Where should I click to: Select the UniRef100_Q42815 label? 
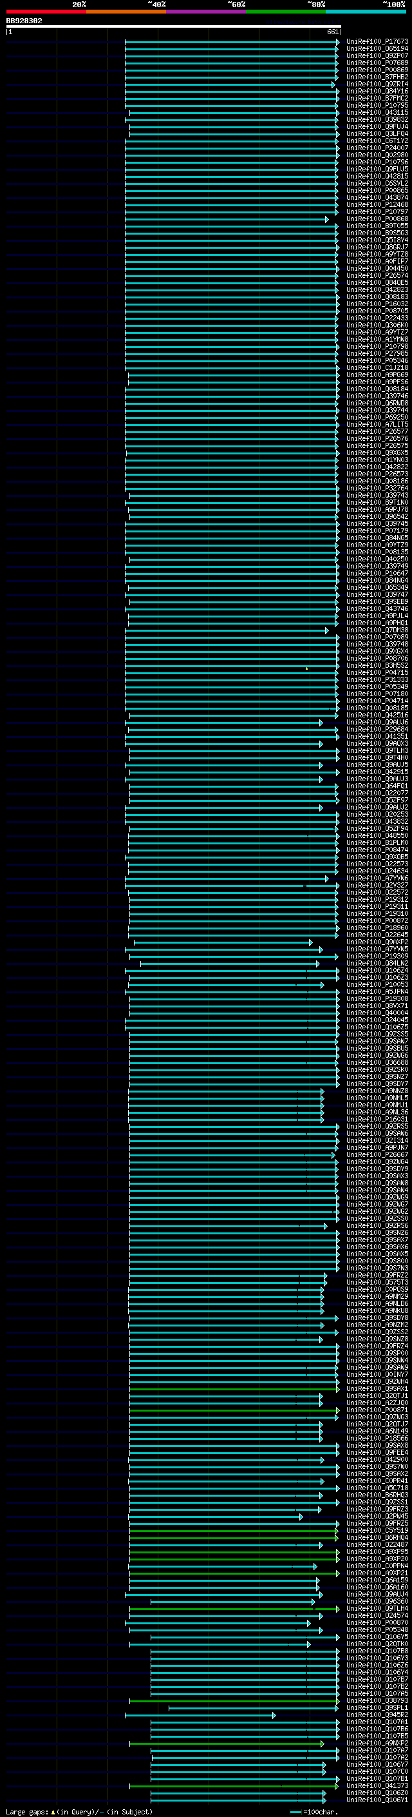(377, 175)
